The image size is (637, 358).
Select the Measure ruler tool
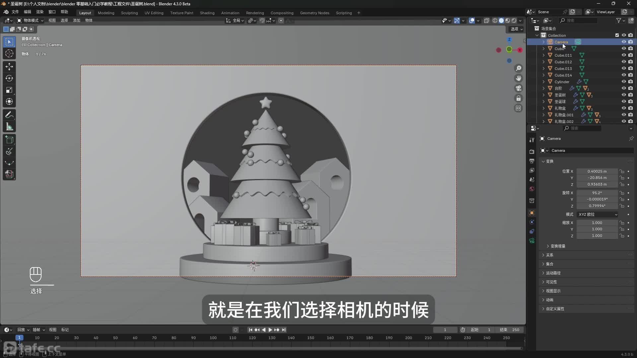point(9,127)
